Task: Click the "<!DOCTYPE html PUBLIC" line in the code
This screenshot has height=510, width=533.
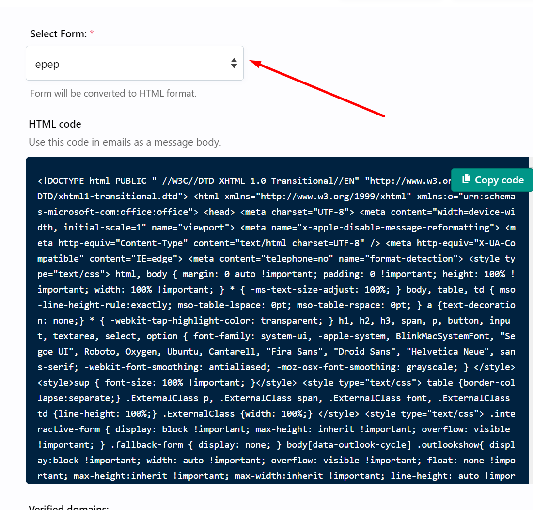Action: click(92, 181)
